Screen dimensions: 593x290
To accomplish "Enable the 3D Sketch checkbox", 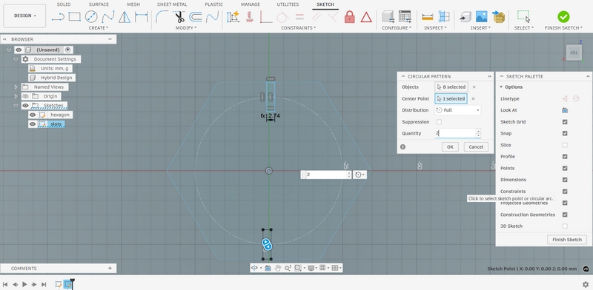I will (x=565, y=226).
